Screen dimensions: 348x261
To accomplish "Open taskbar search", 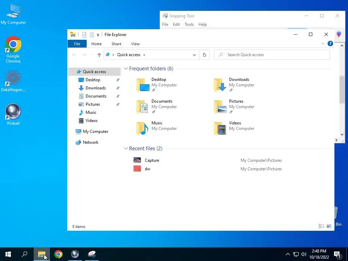I will coord(24,254).
